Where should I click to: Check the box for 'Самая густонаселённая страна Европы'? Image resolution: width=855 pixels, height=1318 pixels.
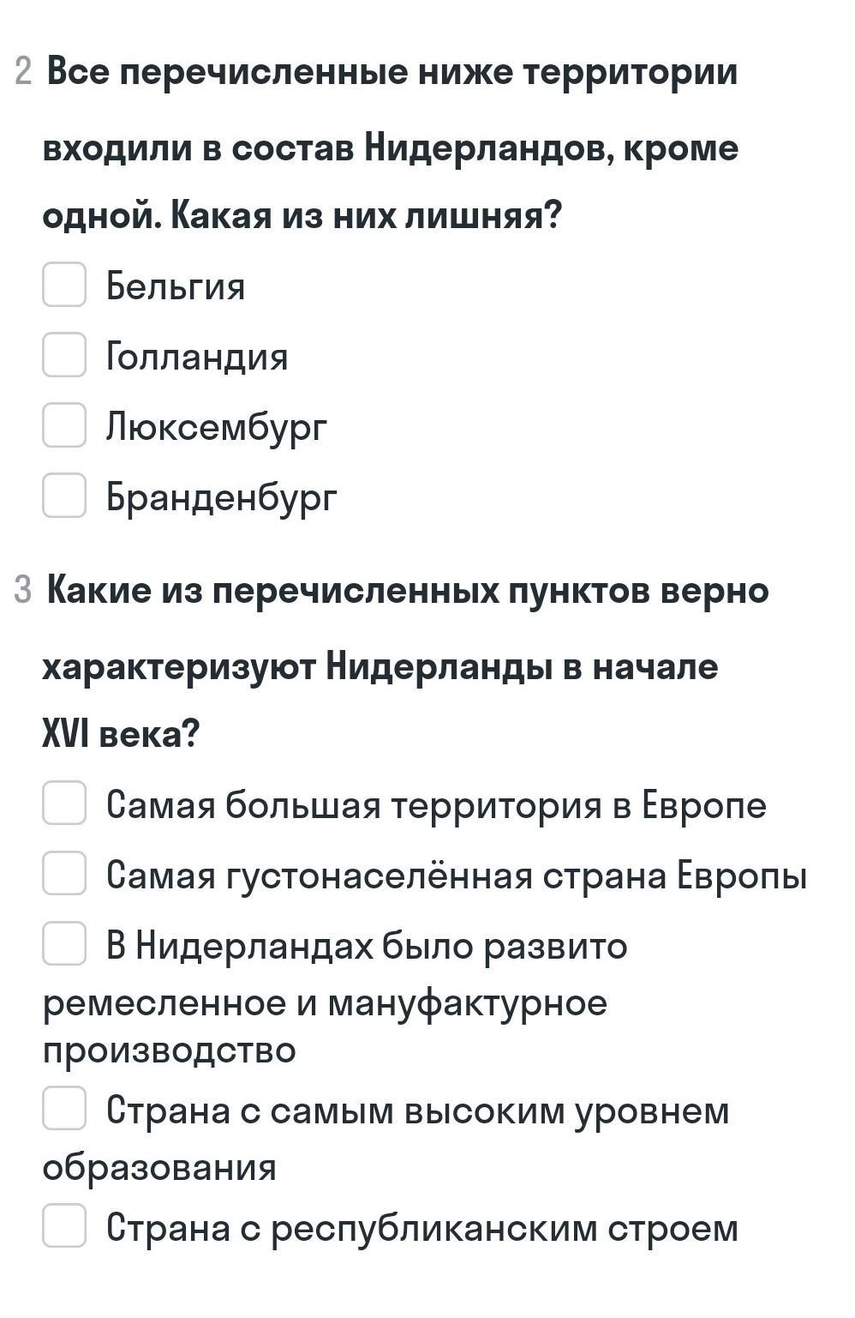(64, 874)
